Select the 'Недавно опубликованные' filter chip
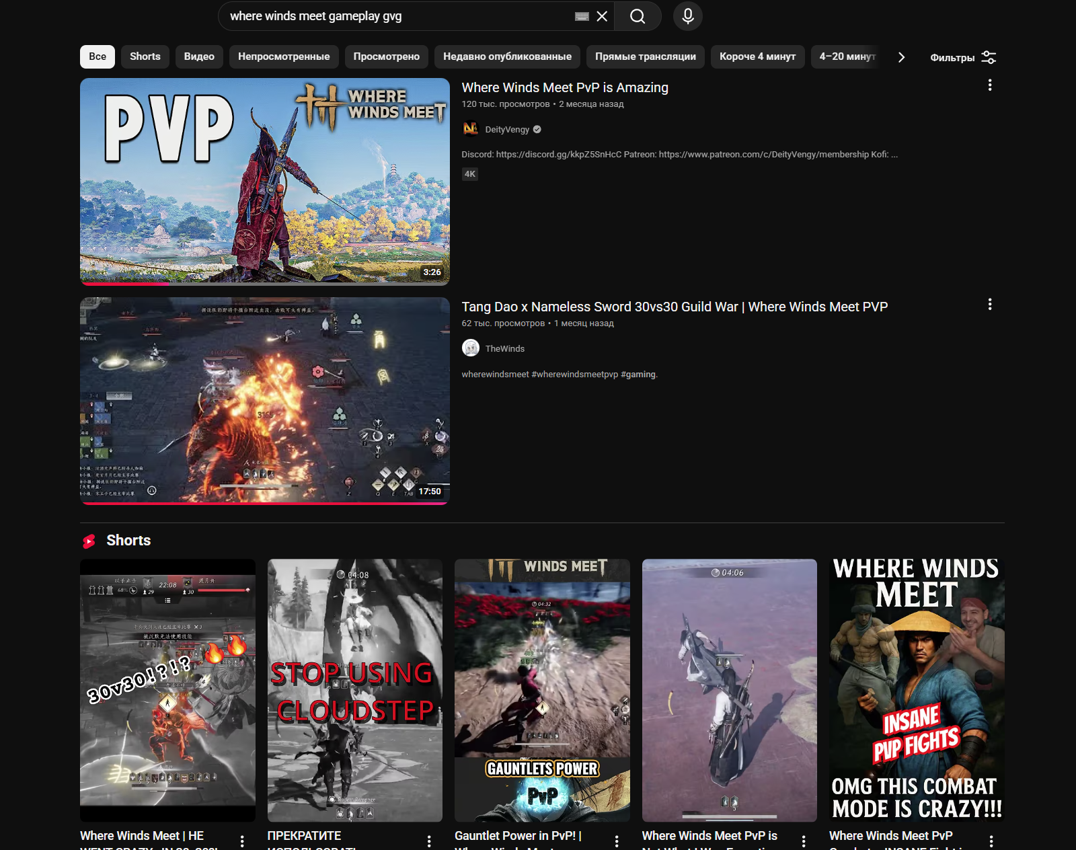This screenshot has height=850, width=1076. pos(508,56)
